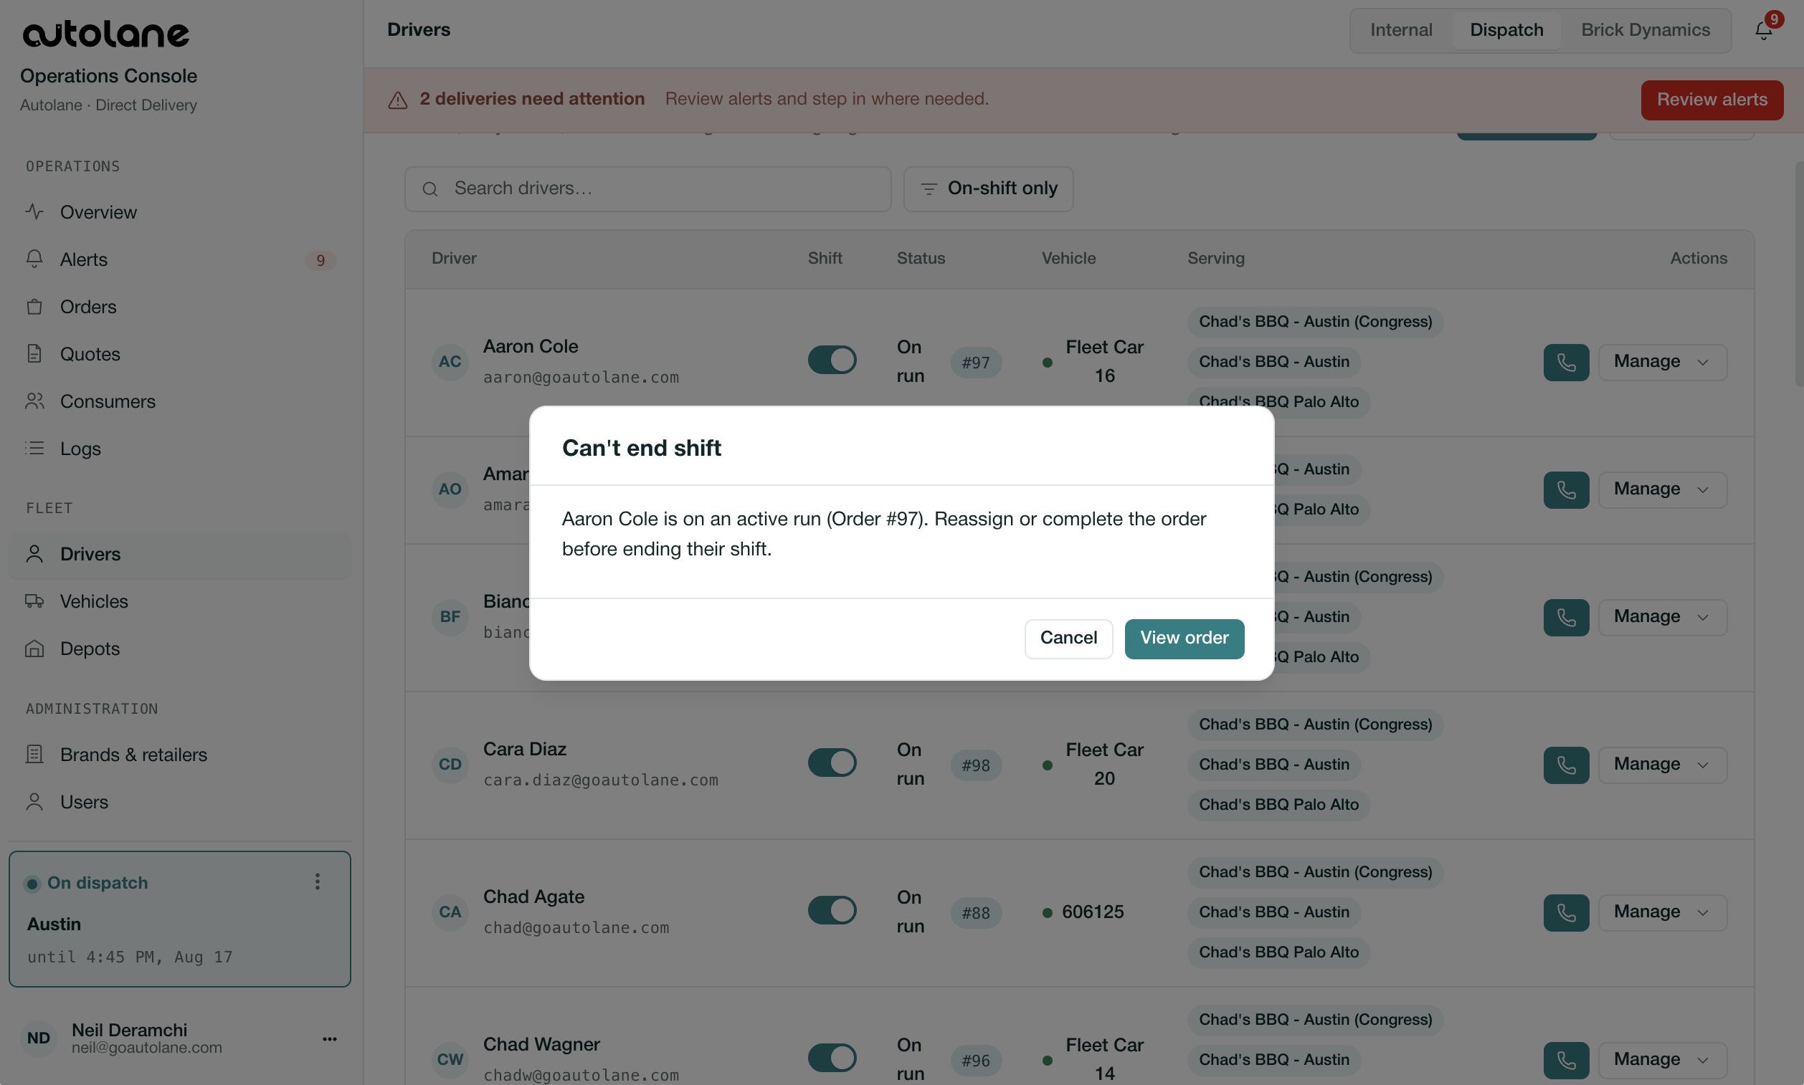
Task: Select the Drivers person icon
Action: click(34, 553)
